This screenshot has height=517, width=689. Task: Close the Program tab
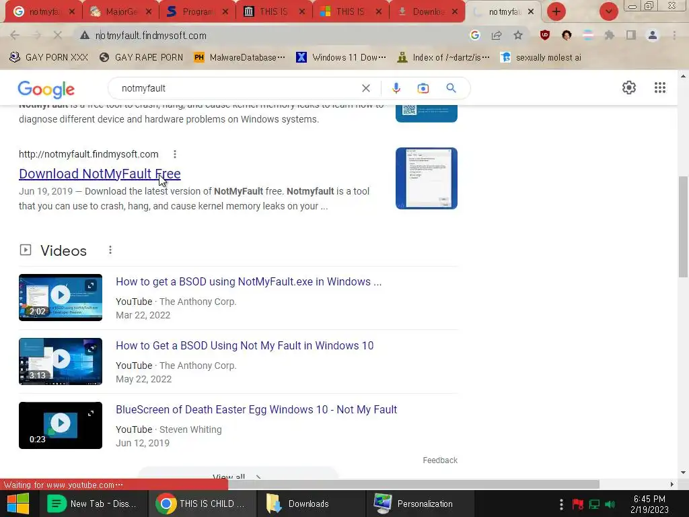225,11
